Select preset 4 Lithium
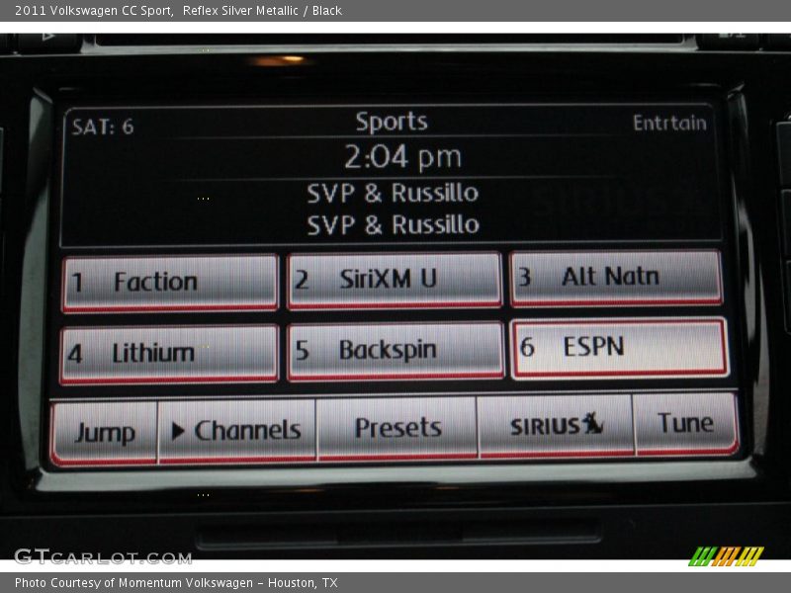Viewport: 791px width, 593px height. coord(168,349)
